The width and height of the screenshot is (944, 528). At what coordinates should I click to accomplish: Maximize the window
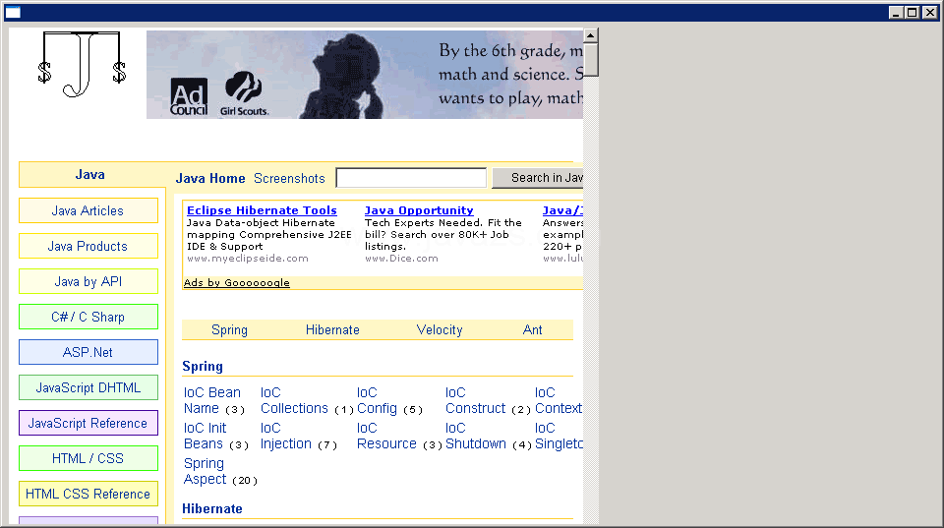pyautogui.click(x=913, y=12)
